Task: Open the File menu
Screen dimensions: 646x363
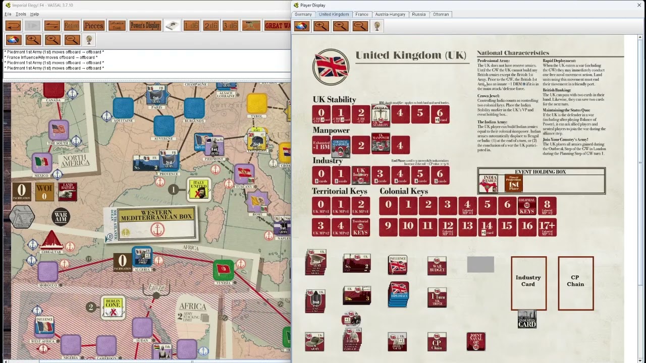Action: click(8, 14)
